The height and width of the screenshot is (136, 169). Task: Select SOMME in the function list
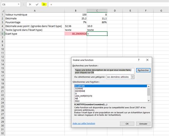click(111, 89)
